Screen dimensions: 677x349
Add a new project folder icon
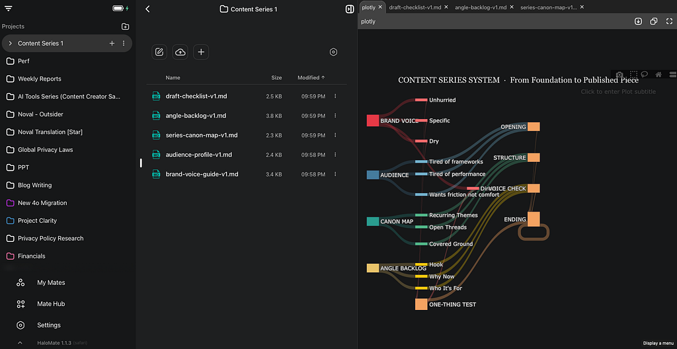(x=125, y=26)
